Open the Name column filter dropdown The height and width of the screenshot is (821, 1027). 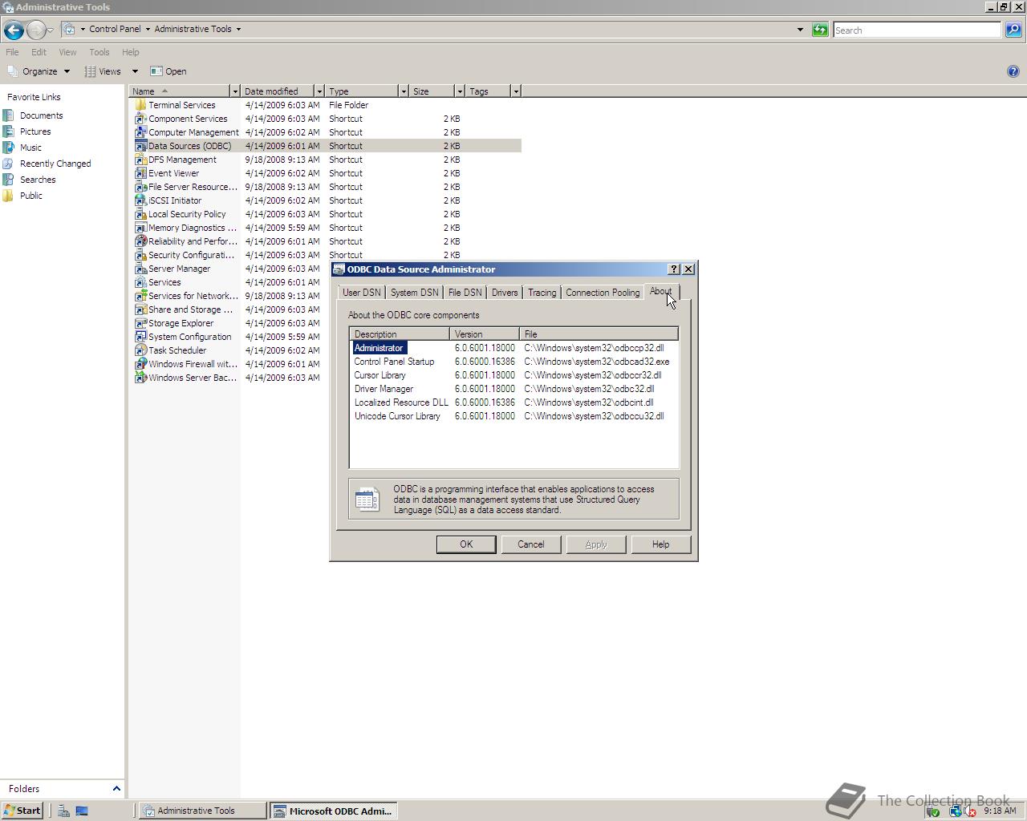[x=234, y=91]
